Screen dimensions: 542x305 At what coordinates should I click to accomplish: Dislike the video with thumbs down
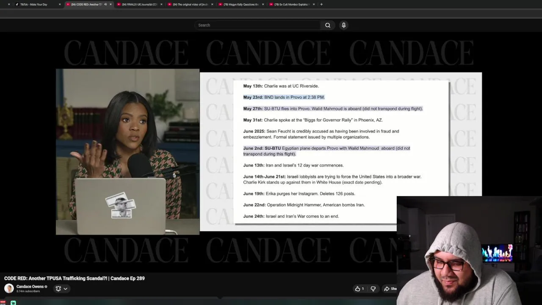click(x=373, y=288)
